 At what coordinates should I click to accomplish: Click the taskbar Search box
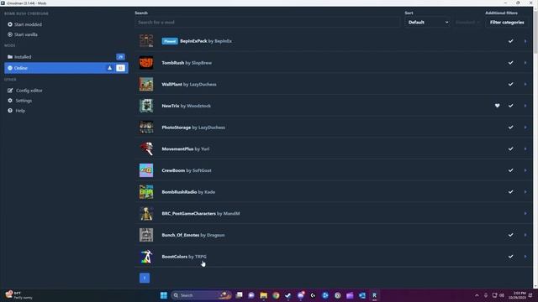[202, 295]
